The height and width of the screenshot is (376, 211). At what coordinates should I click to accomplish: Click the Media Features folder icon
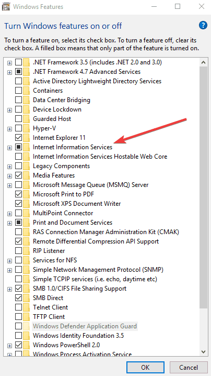pyautogui.click(x=26, y=175)
